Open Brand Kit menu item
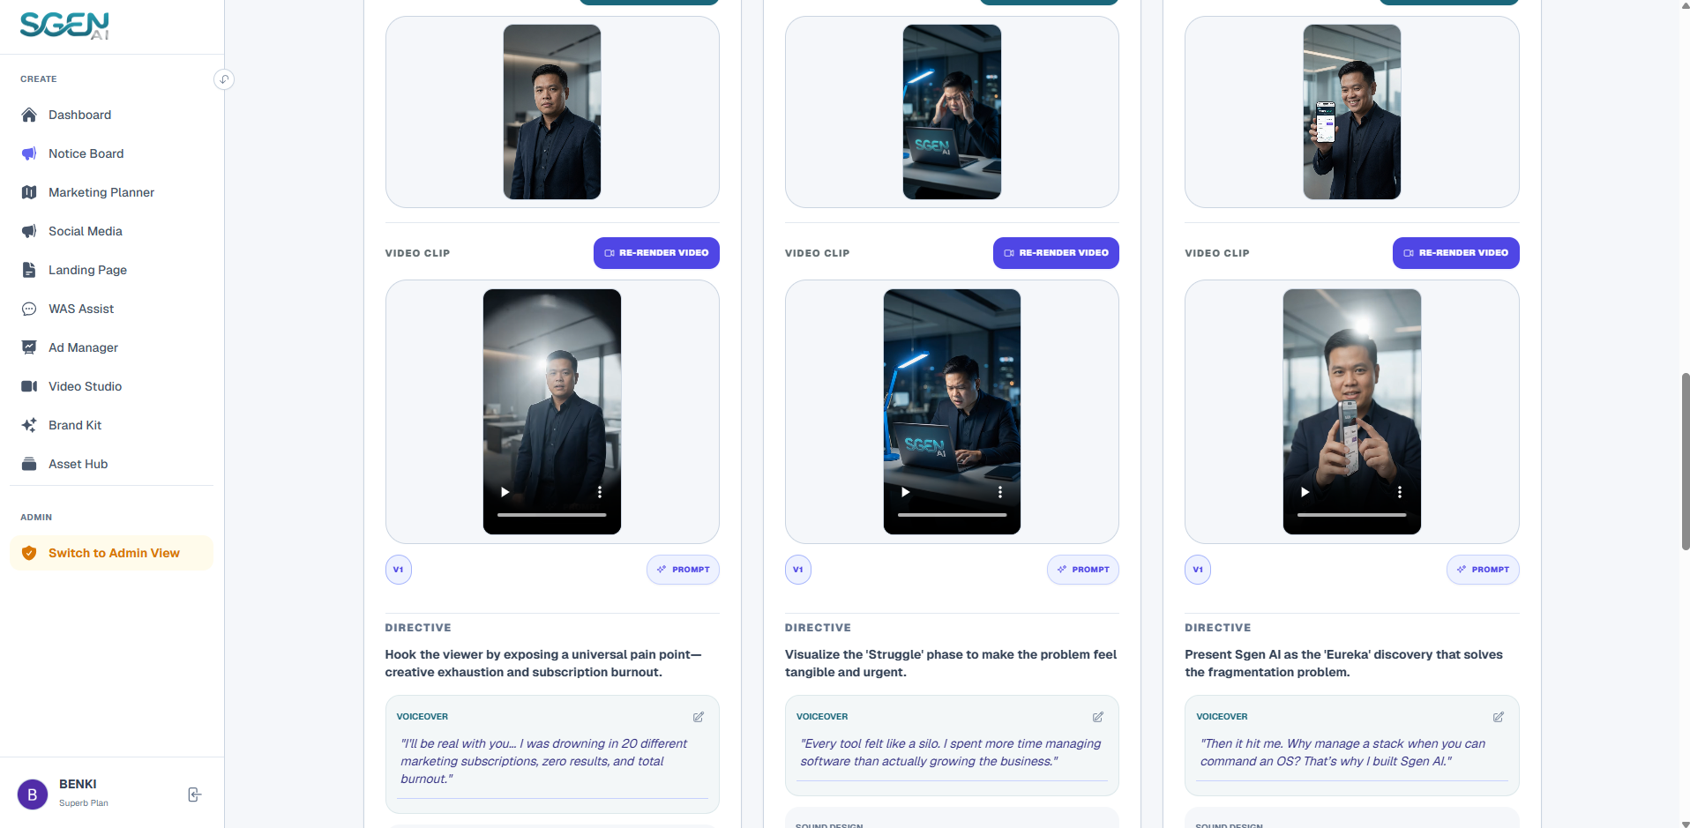Image resolution: width=1690 pixels, height=828 pixels. tap(111, 425)
